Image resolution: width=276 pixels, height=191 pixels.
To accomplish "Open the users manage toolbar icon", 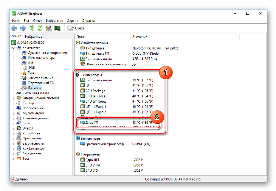I will click(49, 28).
